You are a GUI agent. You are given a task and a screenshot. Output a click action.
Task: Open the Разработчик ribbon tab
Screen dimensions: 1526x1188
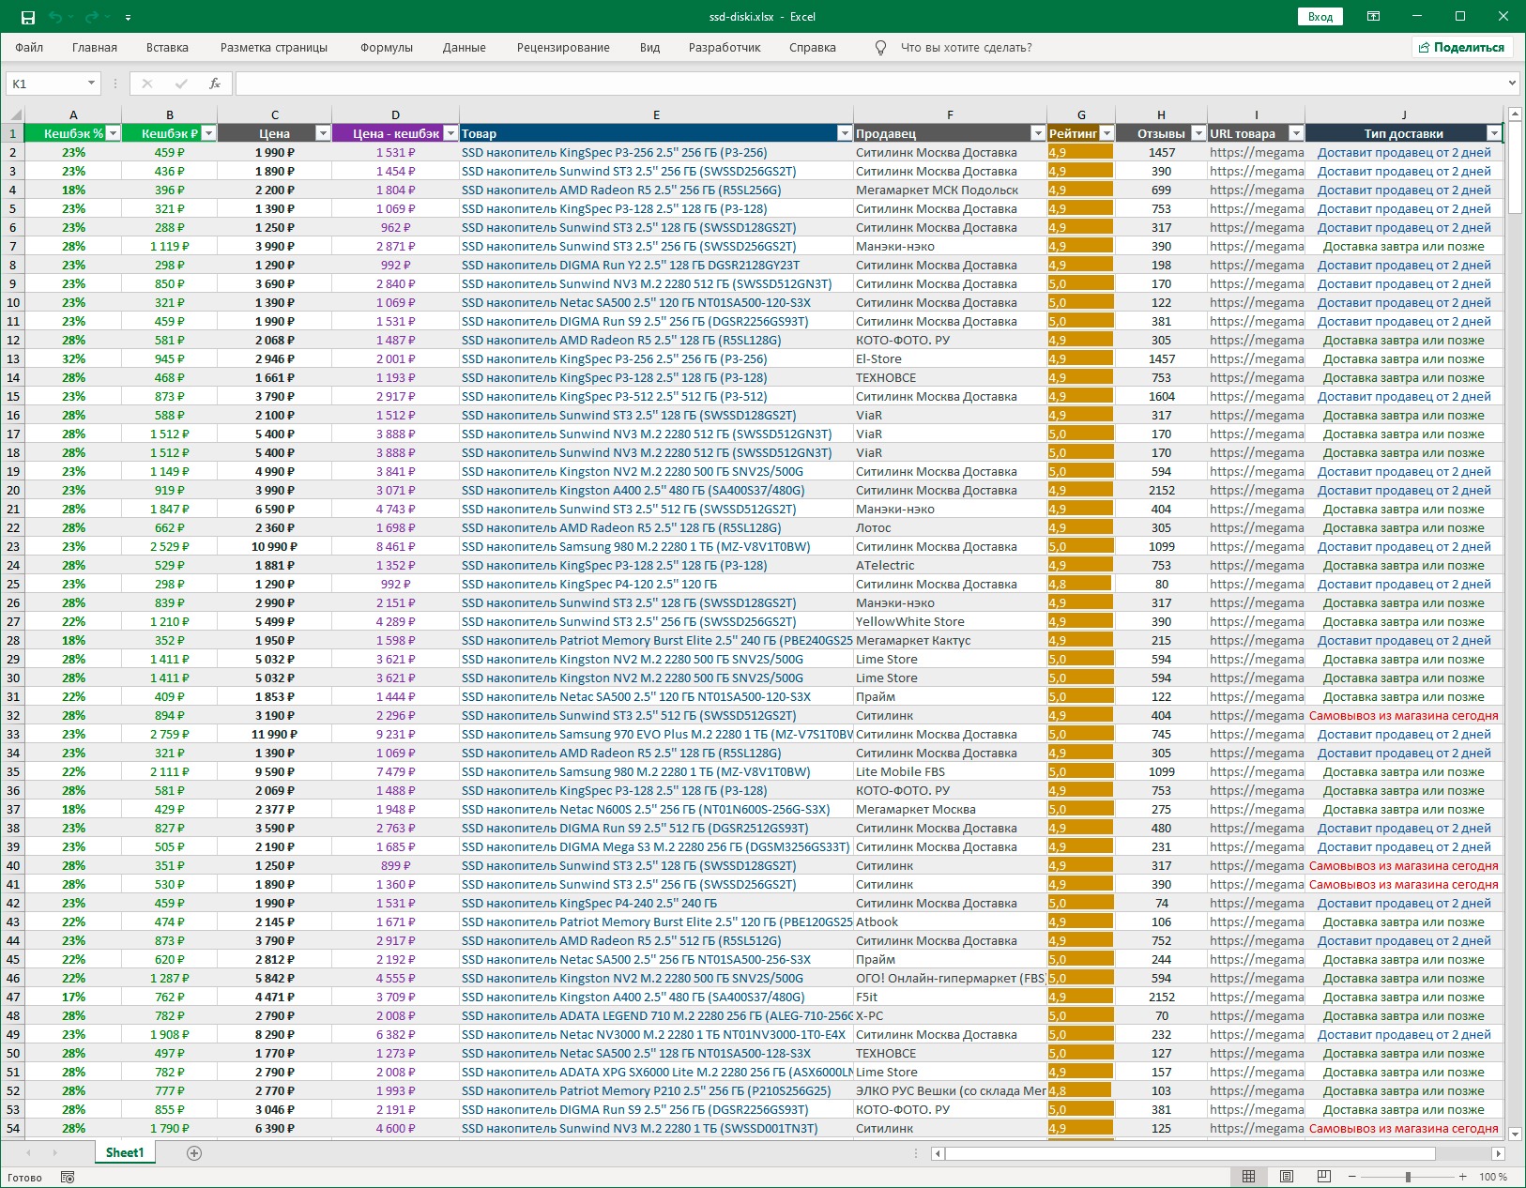725,48
